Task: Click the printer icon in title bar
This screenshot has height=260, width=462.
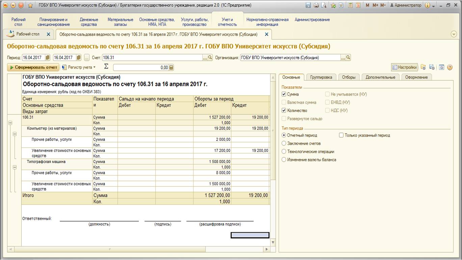Action: click(316, 5)
